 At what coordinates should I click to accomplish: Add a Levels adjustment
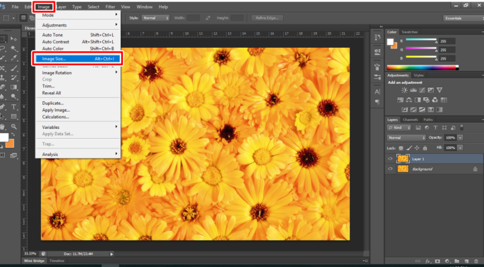click(x=413, y=90)
